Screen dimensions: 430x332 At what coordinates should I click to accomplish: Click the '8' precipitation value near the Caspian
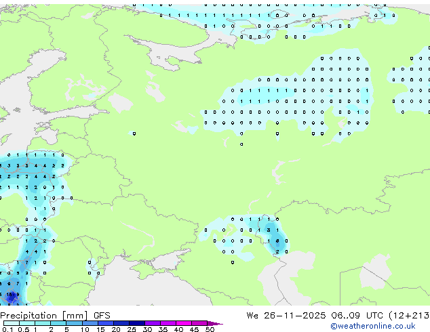[277, 241]
